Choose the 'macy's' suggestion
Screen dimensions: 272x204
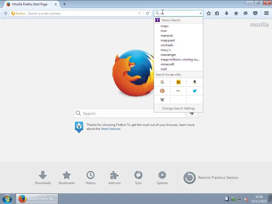[x=178, y=50]
